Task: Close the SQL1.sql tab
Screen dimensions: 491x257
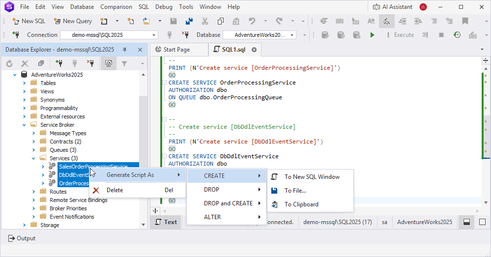Action: (x=254, y=50)
